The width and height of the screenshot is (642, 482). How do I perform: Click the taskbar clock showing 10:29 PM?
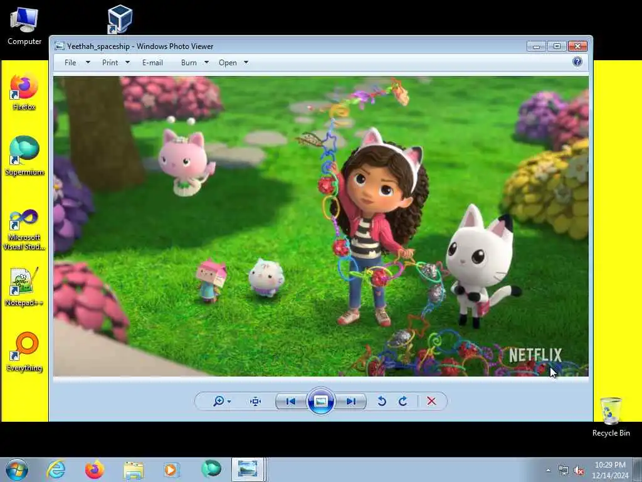point(610,470)
